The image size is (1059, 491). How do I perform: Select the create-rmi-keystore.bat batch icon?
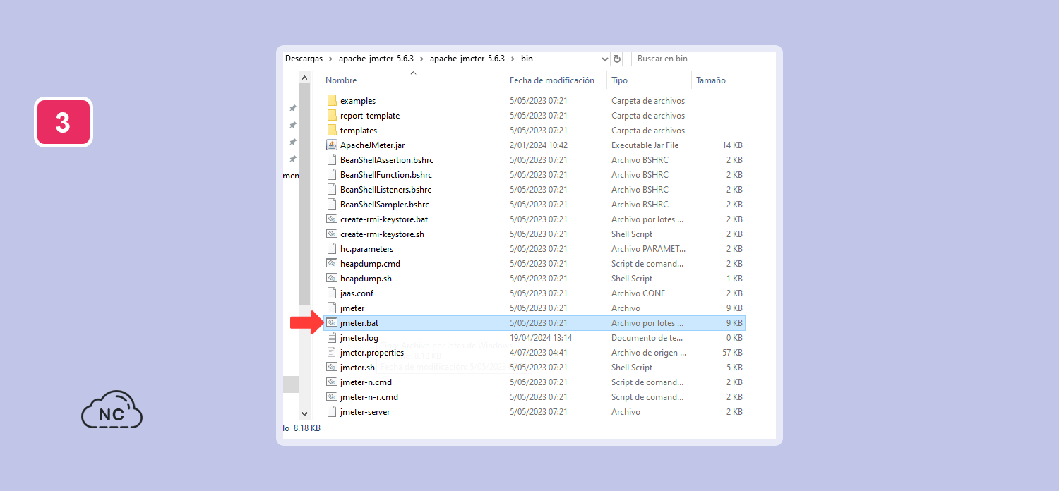click(x=332, y=219)
